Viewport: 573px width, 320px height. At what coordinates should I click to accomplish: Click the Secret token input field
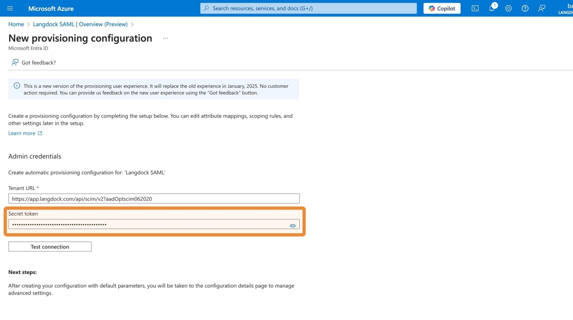154,224
